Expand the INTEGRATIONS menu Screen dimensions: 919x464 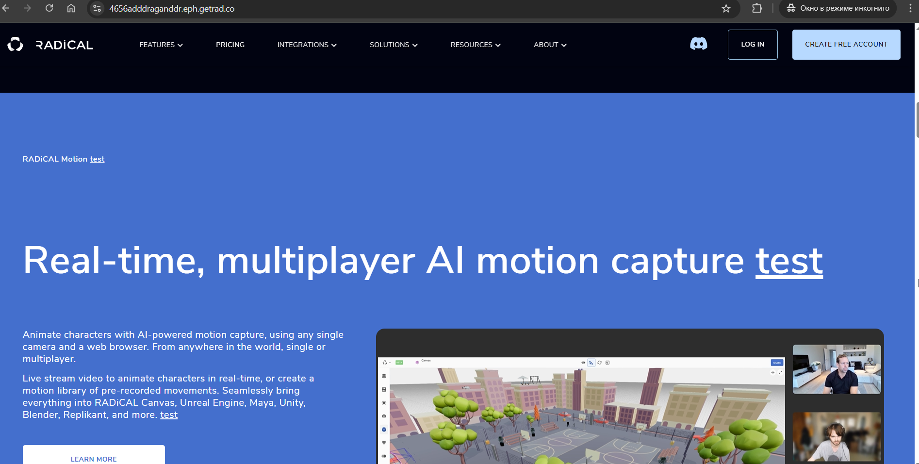(x=307, y=45)
